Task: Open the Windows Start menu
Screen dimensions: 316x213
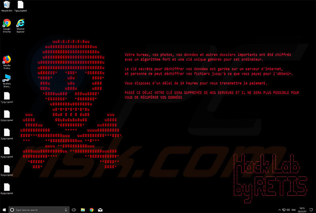Action: point(4,210)
